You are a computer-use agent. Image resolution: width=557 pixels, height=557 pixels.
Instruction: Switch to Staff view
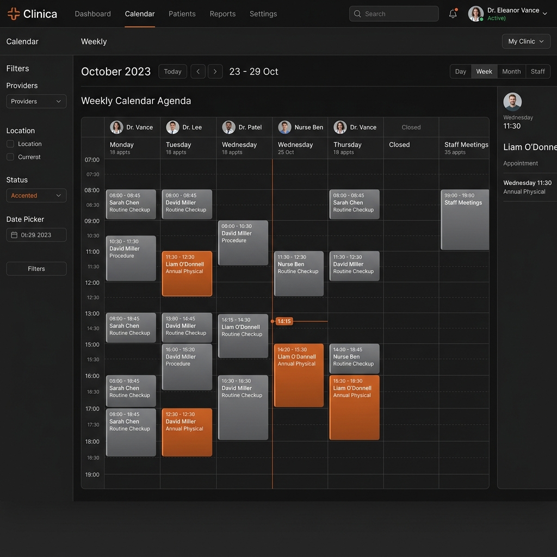[x=537, y=71]
